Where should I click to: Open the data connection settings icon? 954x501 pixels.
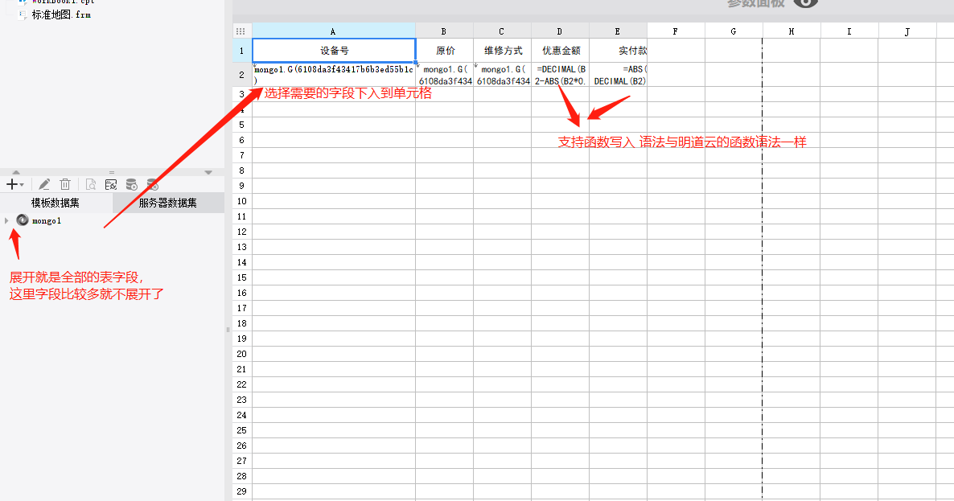(x=111, y=184)
